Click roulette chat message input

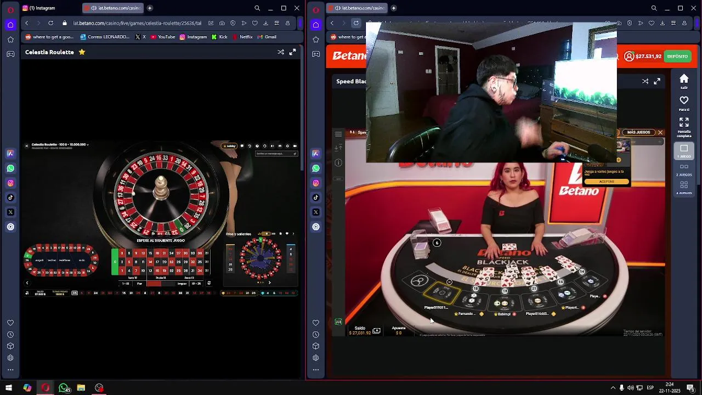(x=276, y=154)
